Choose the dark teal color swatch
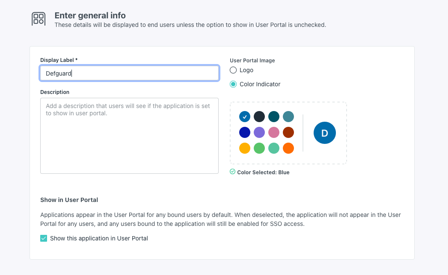The image size is (448, 275). pyautogui.click(x=274, y=117)
